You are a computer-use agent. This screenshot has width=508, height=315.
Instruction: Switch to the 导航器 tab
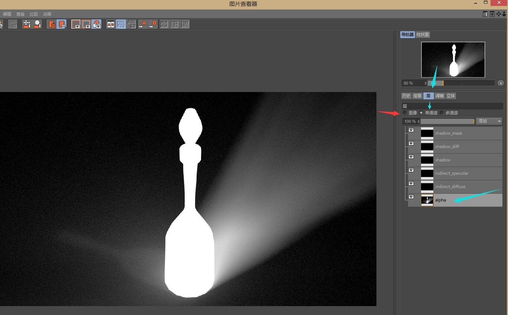[x=407, y=35]
